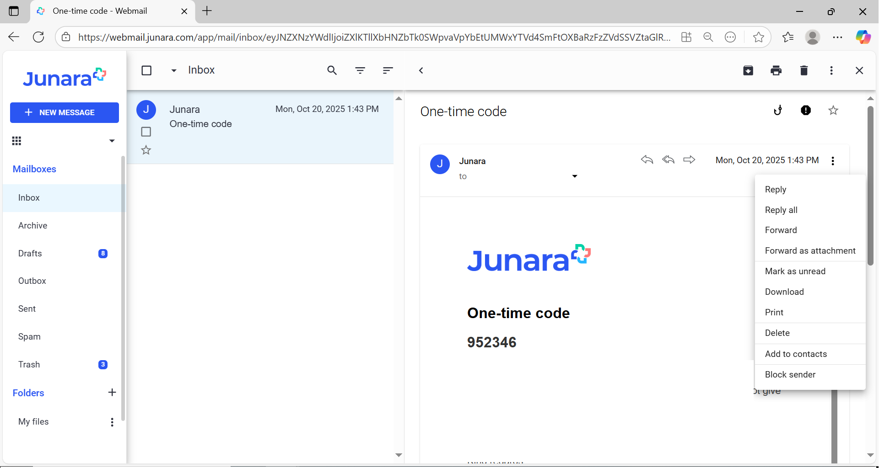Open the Inbox mailbox
879x468 pixels.
point(62,198)
